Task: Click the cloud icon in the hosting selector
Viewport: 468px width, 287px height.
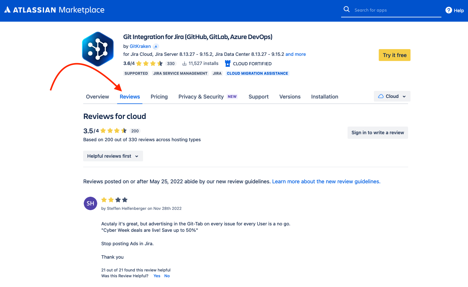Action: click(x=381, y=96)
